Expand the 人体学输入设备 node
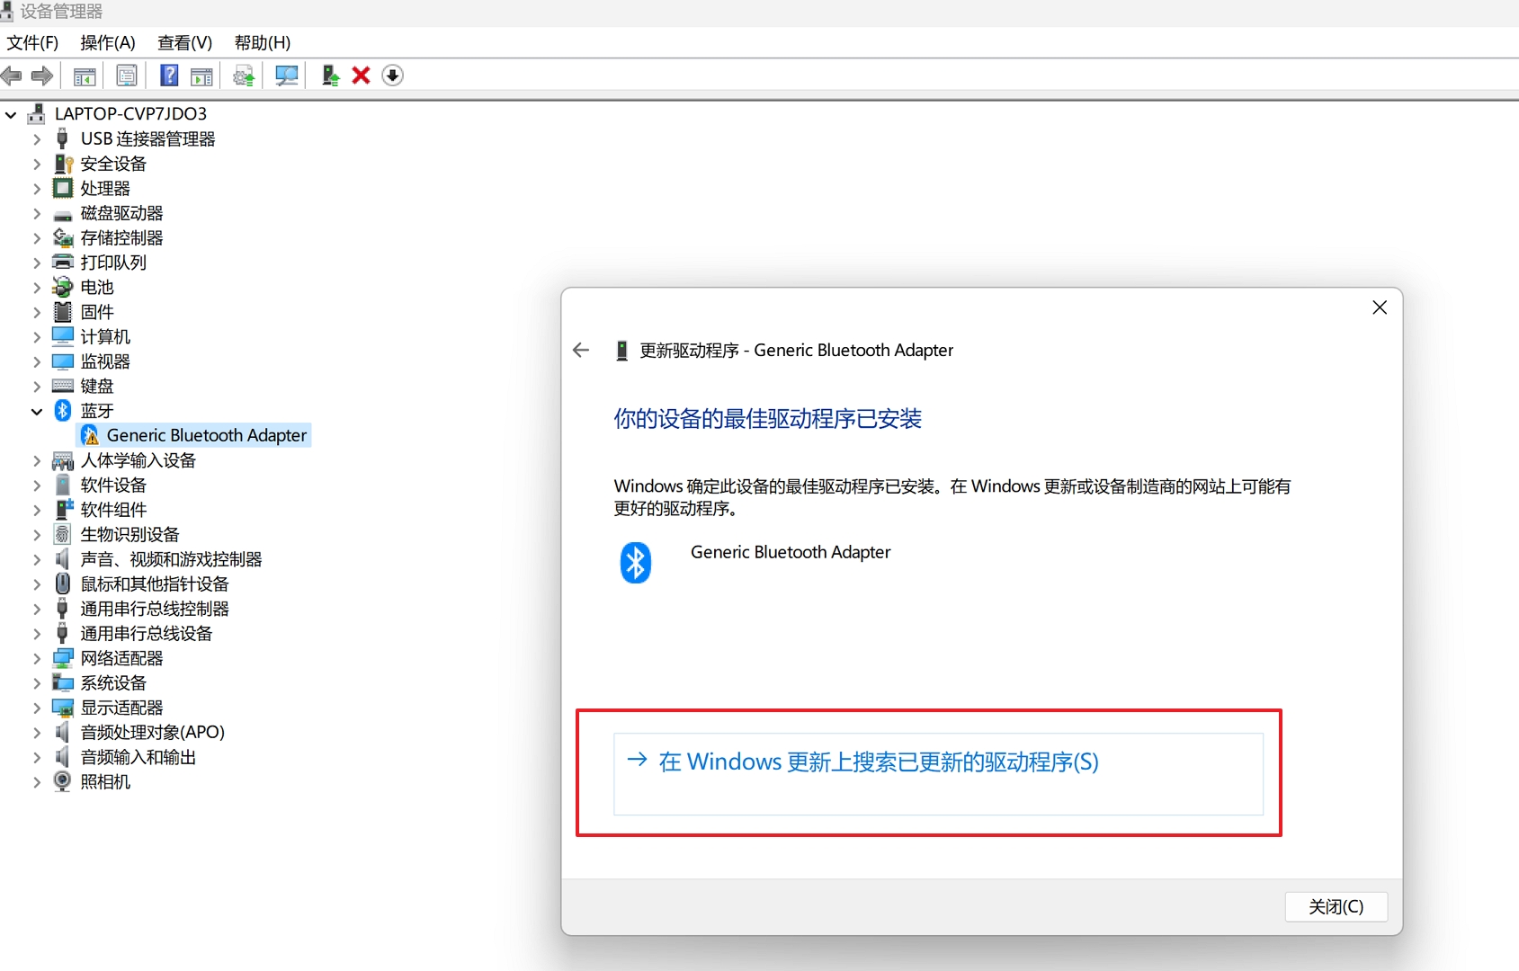 click(37, 460)
